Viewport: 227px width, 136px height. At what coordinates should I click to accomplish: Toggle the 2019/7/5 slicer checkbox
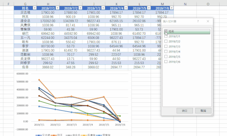click(166, 56)
